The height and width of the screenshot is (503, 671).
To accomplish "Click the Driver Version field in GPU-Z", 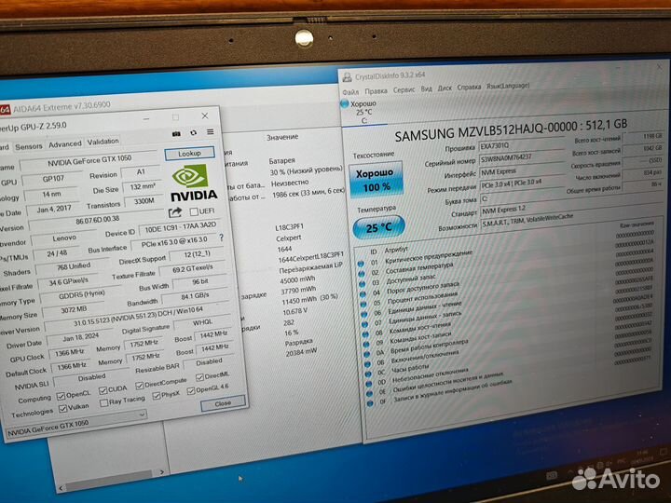I will pos(138,316).
